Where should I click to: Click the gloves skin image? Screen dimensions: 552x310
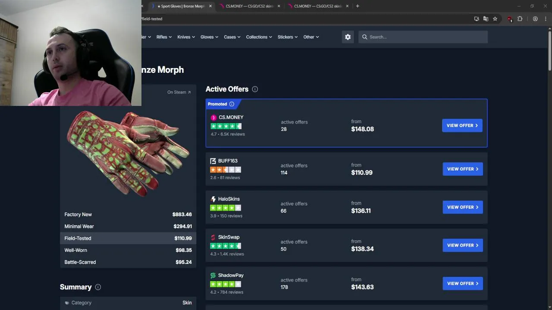128,153
